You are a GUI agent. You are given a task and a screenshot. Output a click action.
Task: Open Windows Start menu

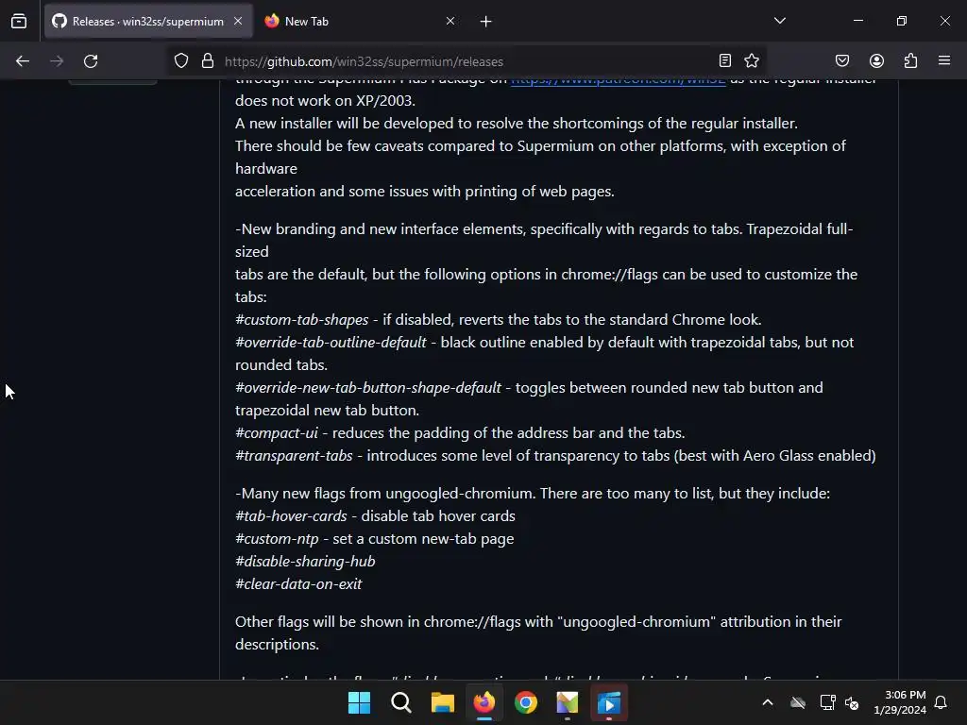tap(359, 702)
